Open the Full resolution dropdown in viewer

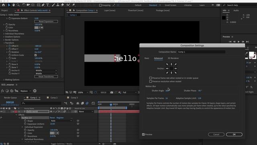click(x=129, y=92)
